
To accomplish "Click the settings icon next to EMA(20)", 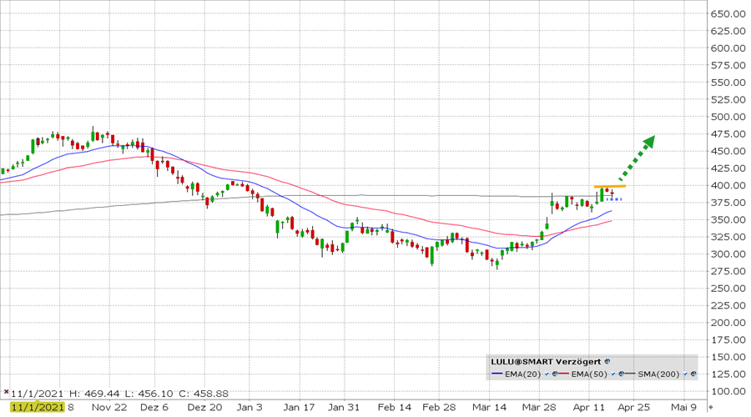I will point(555,374).
